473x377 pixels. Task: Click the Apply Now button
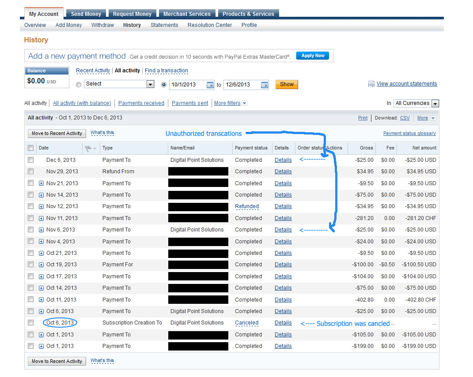point(313,56)
